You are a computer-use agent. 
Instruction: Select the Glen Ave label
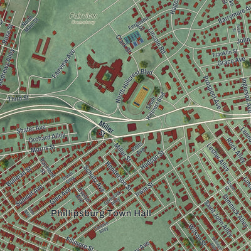(x=60, y=196)
